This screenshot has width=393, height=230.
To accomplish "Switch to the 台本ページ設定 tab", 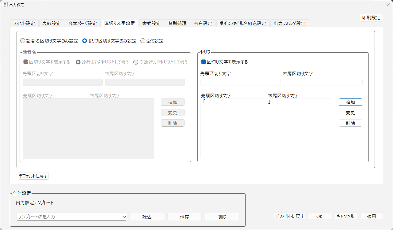I will tap(82, 23).
